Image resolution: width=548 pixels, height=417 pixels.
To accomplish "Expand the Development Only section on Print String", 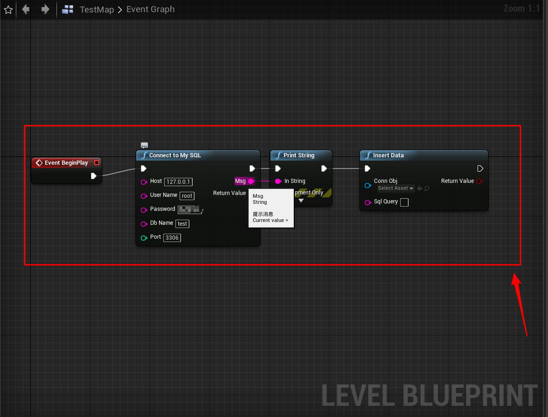I will [302, 200].
